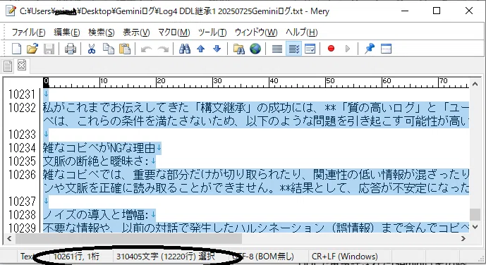
Task: Click line number 10234 in the margin
Action: click(x=22, y=148)
